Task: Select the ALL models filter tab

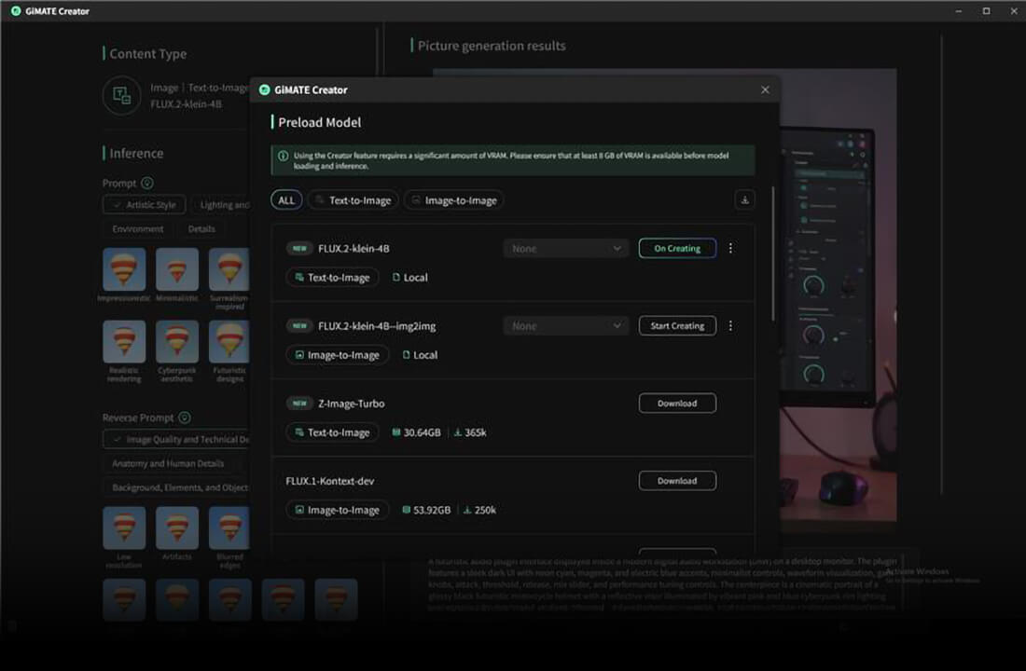Action: [286, 200]
